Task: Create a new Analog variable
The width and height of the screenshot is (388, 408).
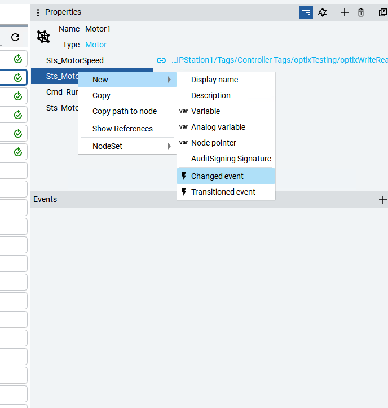Action: (x=226, y=127)
